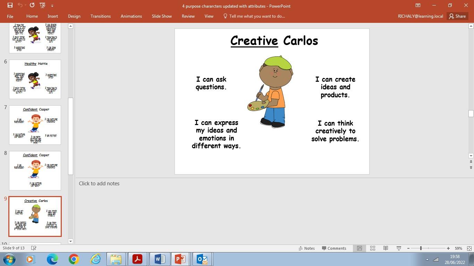The width and height of the screenshot is (474, 266).
Task: Click the slide editor scroll up arrow
Action: pos(471,26)
